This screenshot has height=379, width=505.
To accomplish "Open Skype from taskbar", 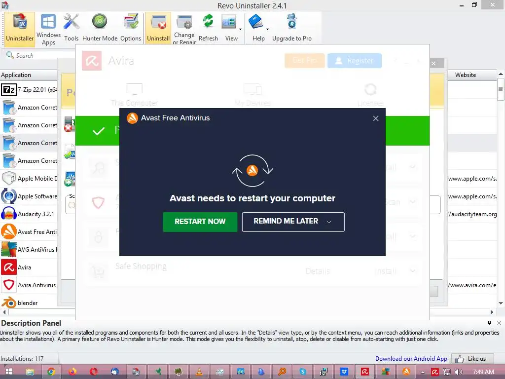I will pos(302,372).
